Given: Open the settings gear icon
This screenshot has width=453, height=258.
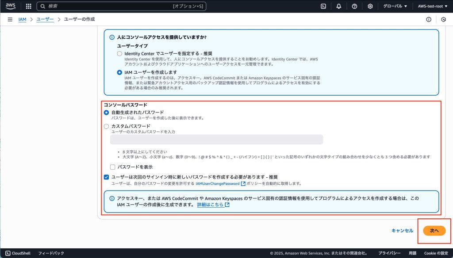Looking at the screenshot, I should tap(370, 6).
